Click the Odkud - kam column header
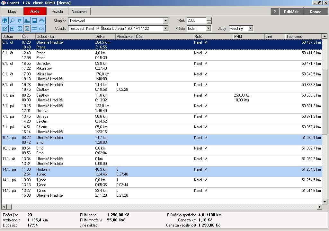The image size is (329, 231). [x=65, y=37]
